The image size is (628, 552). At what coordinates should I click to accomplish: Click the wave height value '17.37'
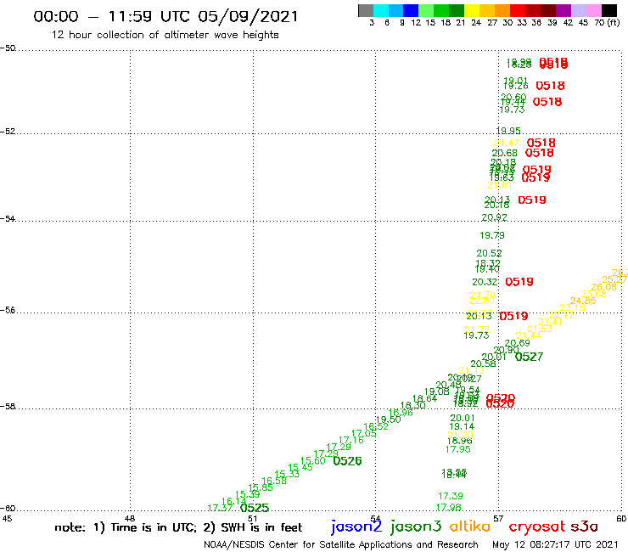pyautogui.click(x=221, y=508)
